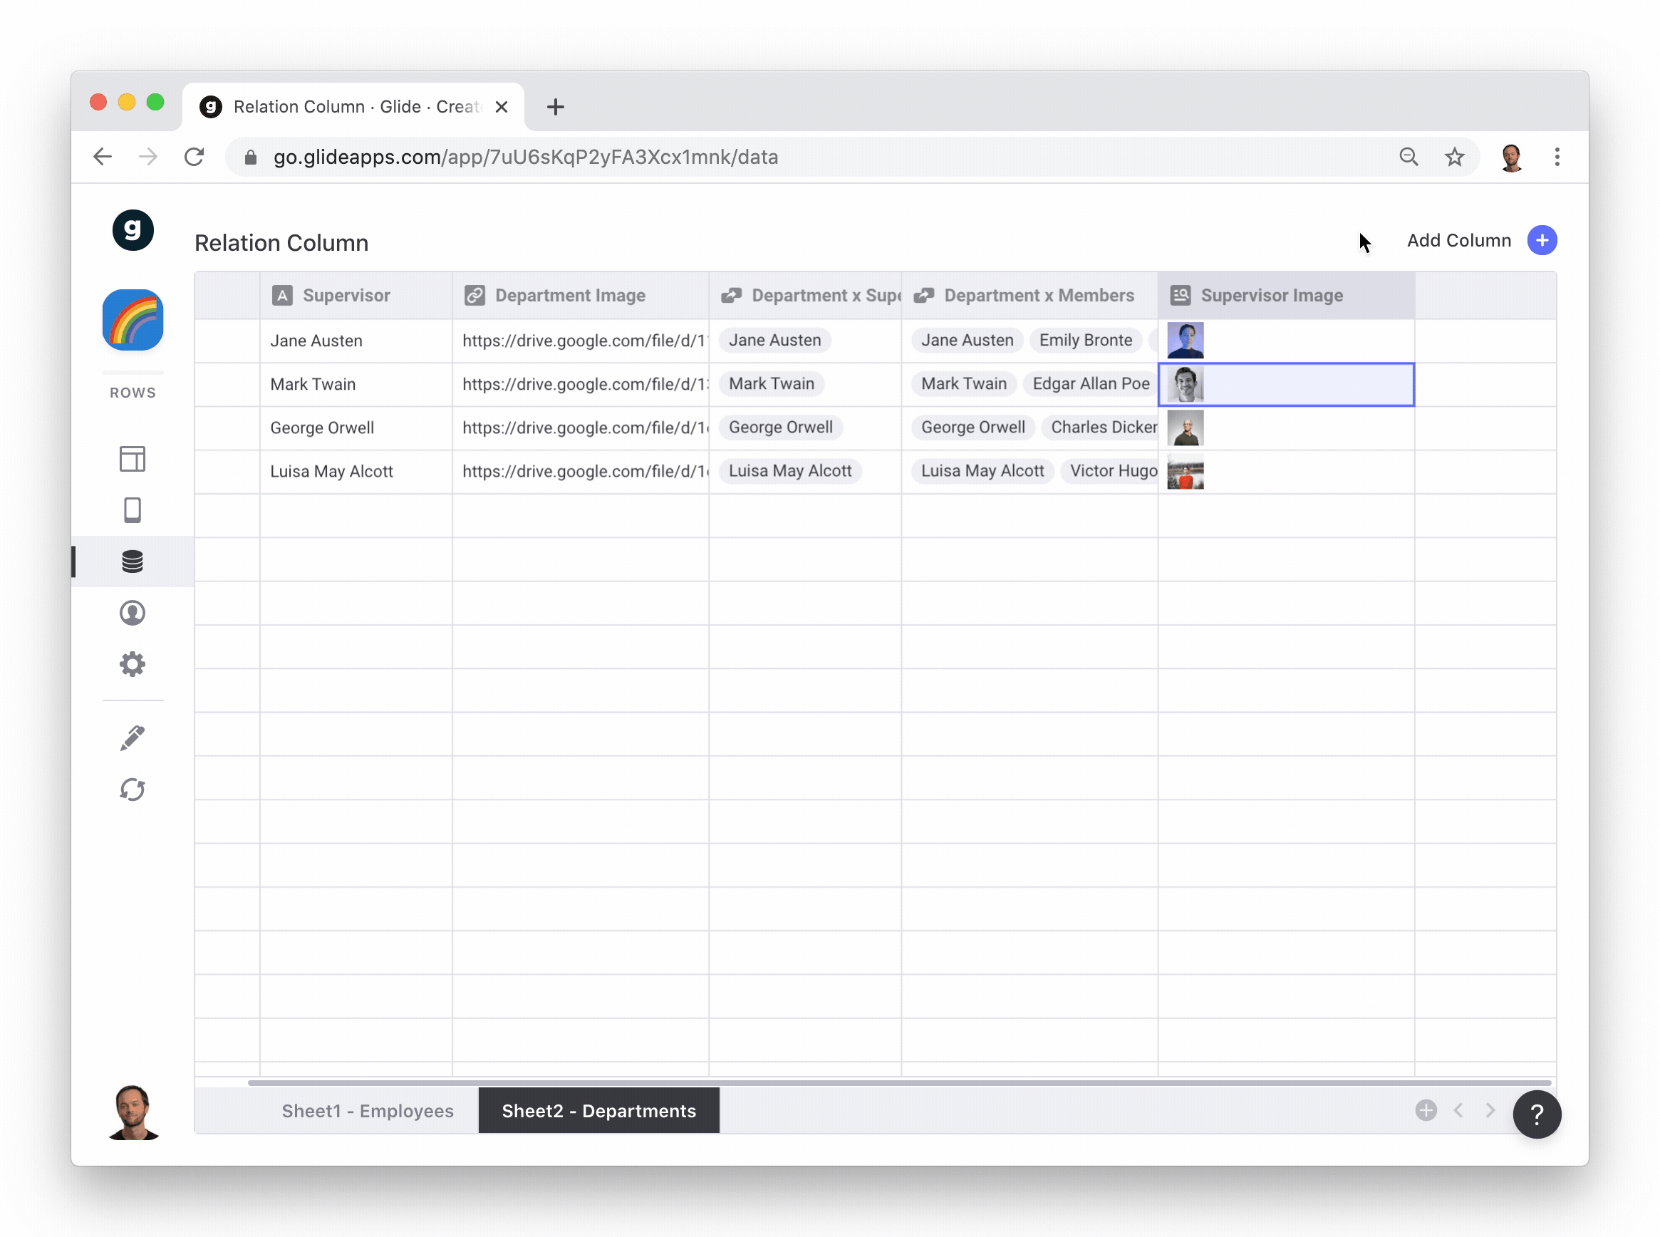
Task: Open the user profiles icon
Action: pos(133,614)
